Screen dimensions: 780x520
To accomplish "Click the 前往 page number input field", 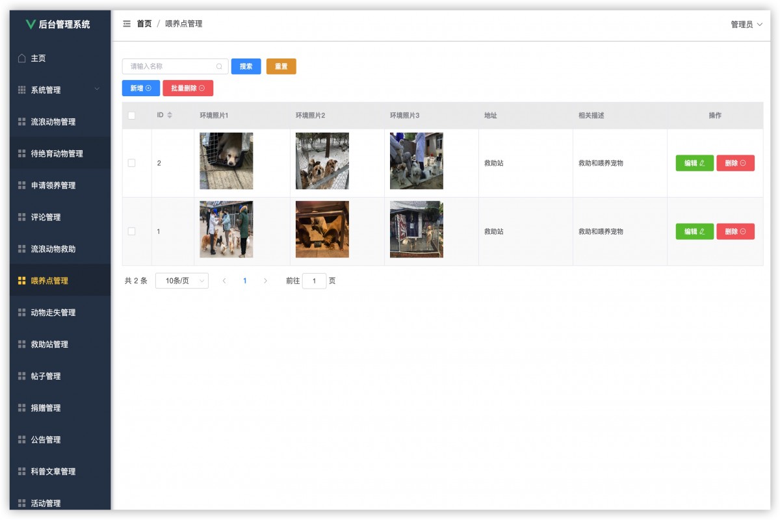I will pos(315,281).
